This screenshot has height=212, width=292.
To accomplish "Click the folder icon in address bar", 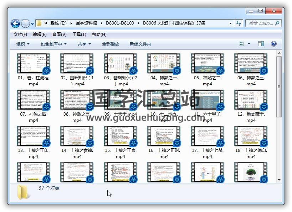I will pos(39,23).
